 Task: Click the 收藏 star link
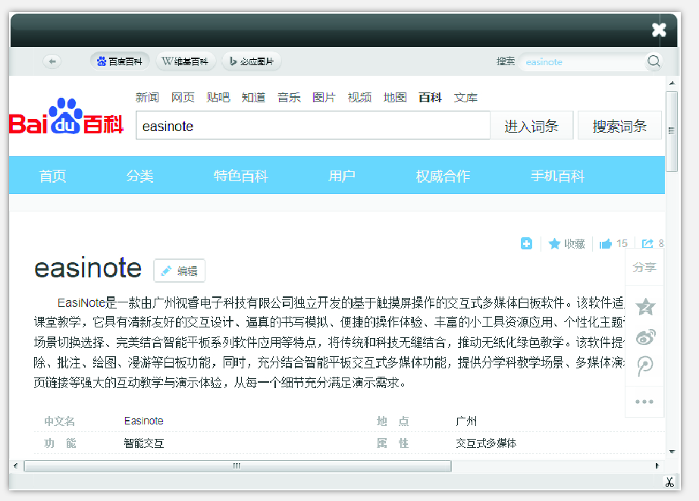coord(566,243)
